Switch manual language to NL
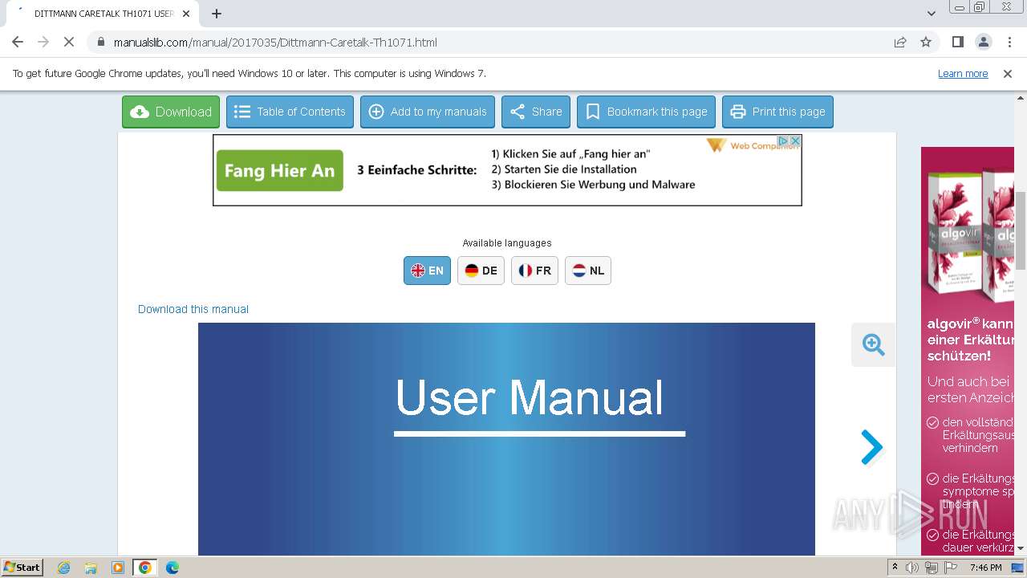1027x578 pixels. [588, 271]
